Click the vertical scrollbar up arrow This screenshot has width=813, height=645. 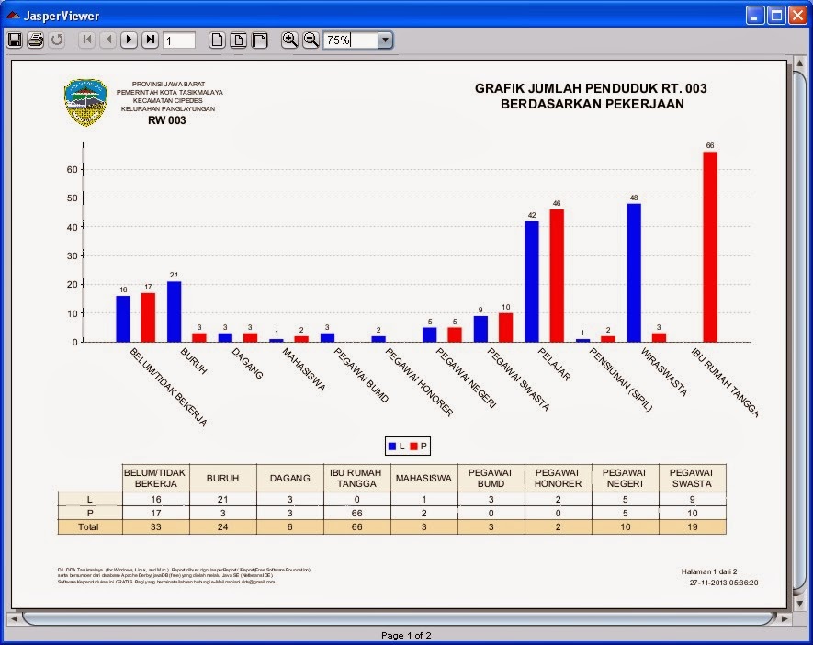[x=800, y=63]
